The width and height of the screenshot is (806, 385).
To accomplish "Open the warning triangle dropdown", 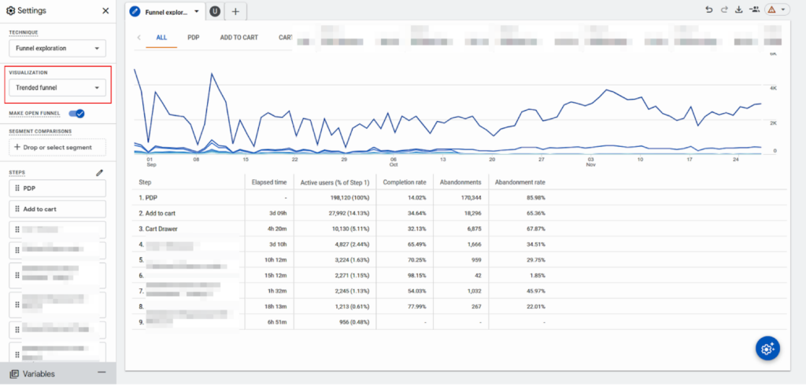I will pyautogui.click(x=777, y=9).
